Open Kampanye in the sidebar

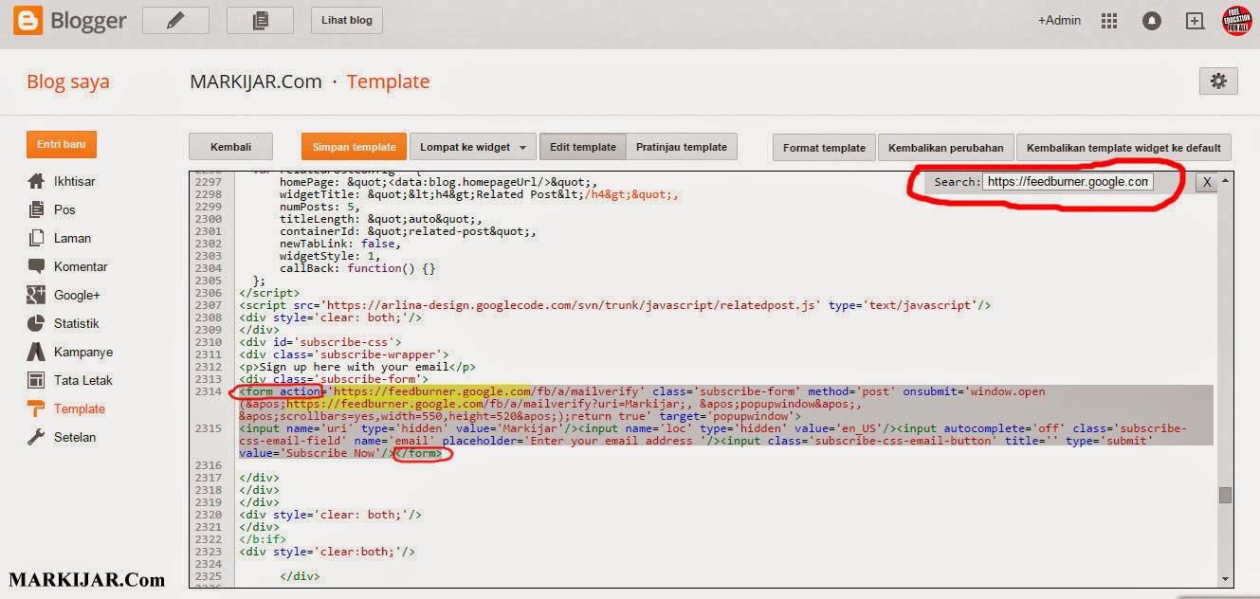(x=83, y=352)
